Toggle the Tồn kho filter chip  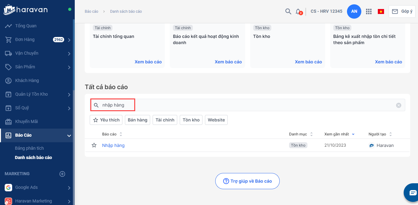click(191, 120)
